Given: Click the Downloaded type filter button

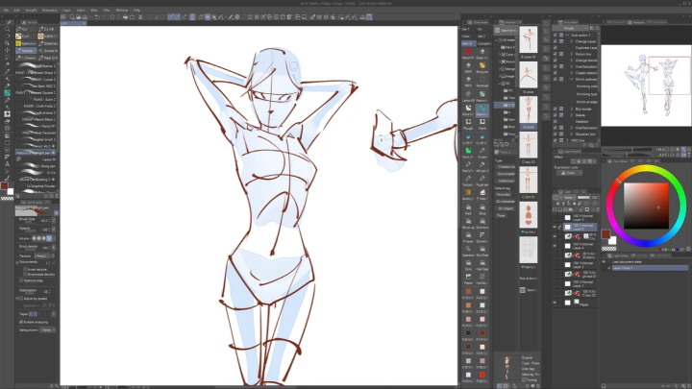Looking at the screenshot, I should tap(506, 174).
